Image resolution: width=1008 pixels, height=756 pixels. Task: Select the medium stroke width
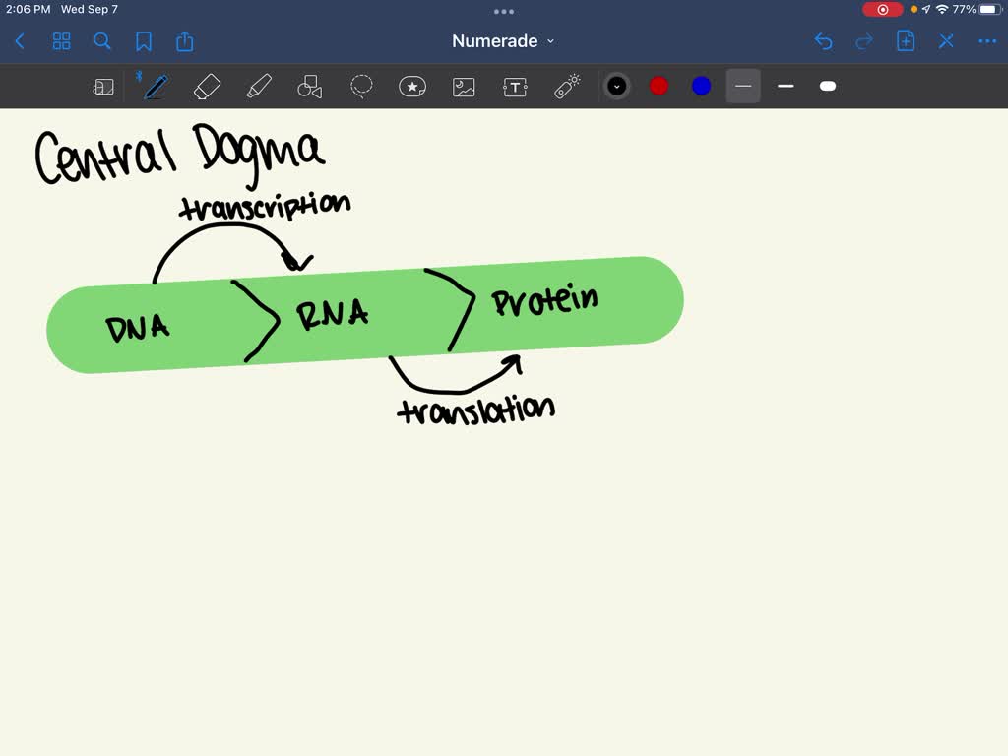[785, 86]
